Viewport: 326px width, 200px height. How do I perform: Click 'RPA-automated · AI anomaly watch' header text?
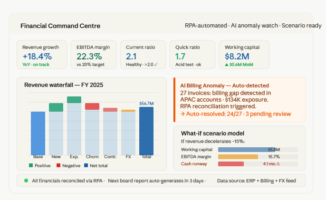click(231, 26)
